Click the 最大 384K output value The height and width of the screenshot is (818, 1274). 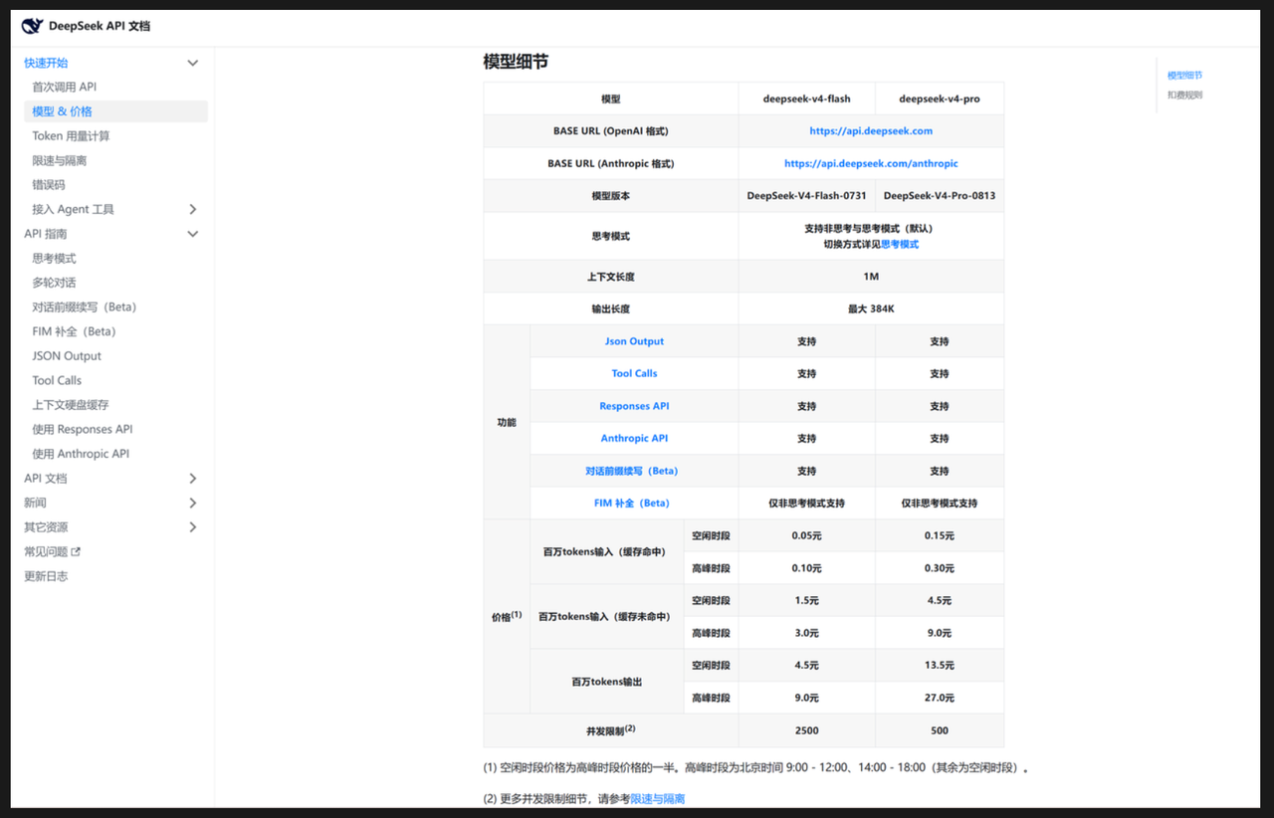click(x=871, y=308)
